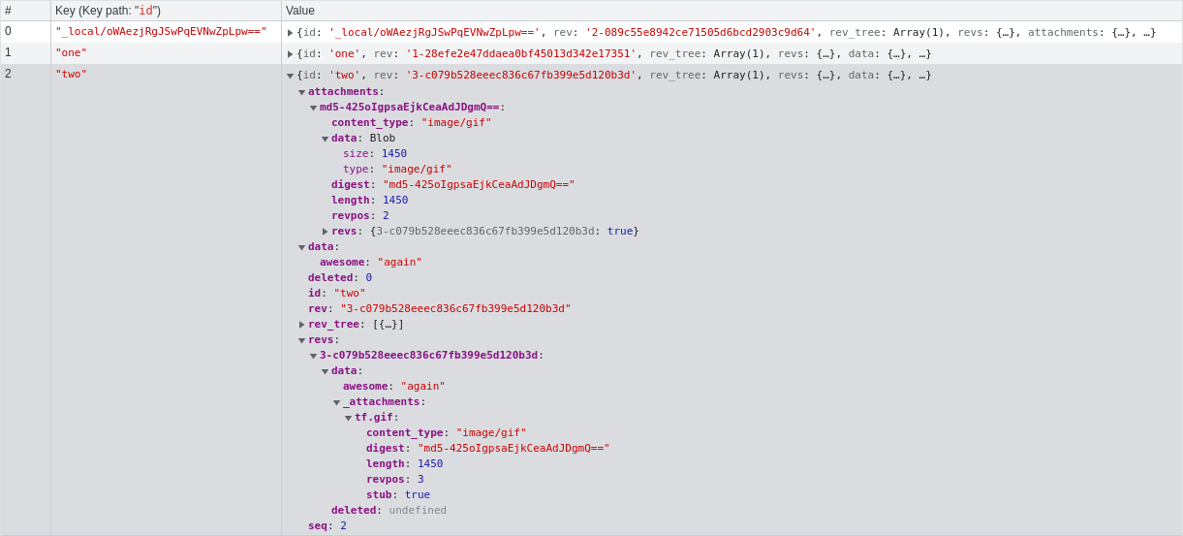Click 'awesome: "again"' above 'deleted: 0'

click(371, 263)
